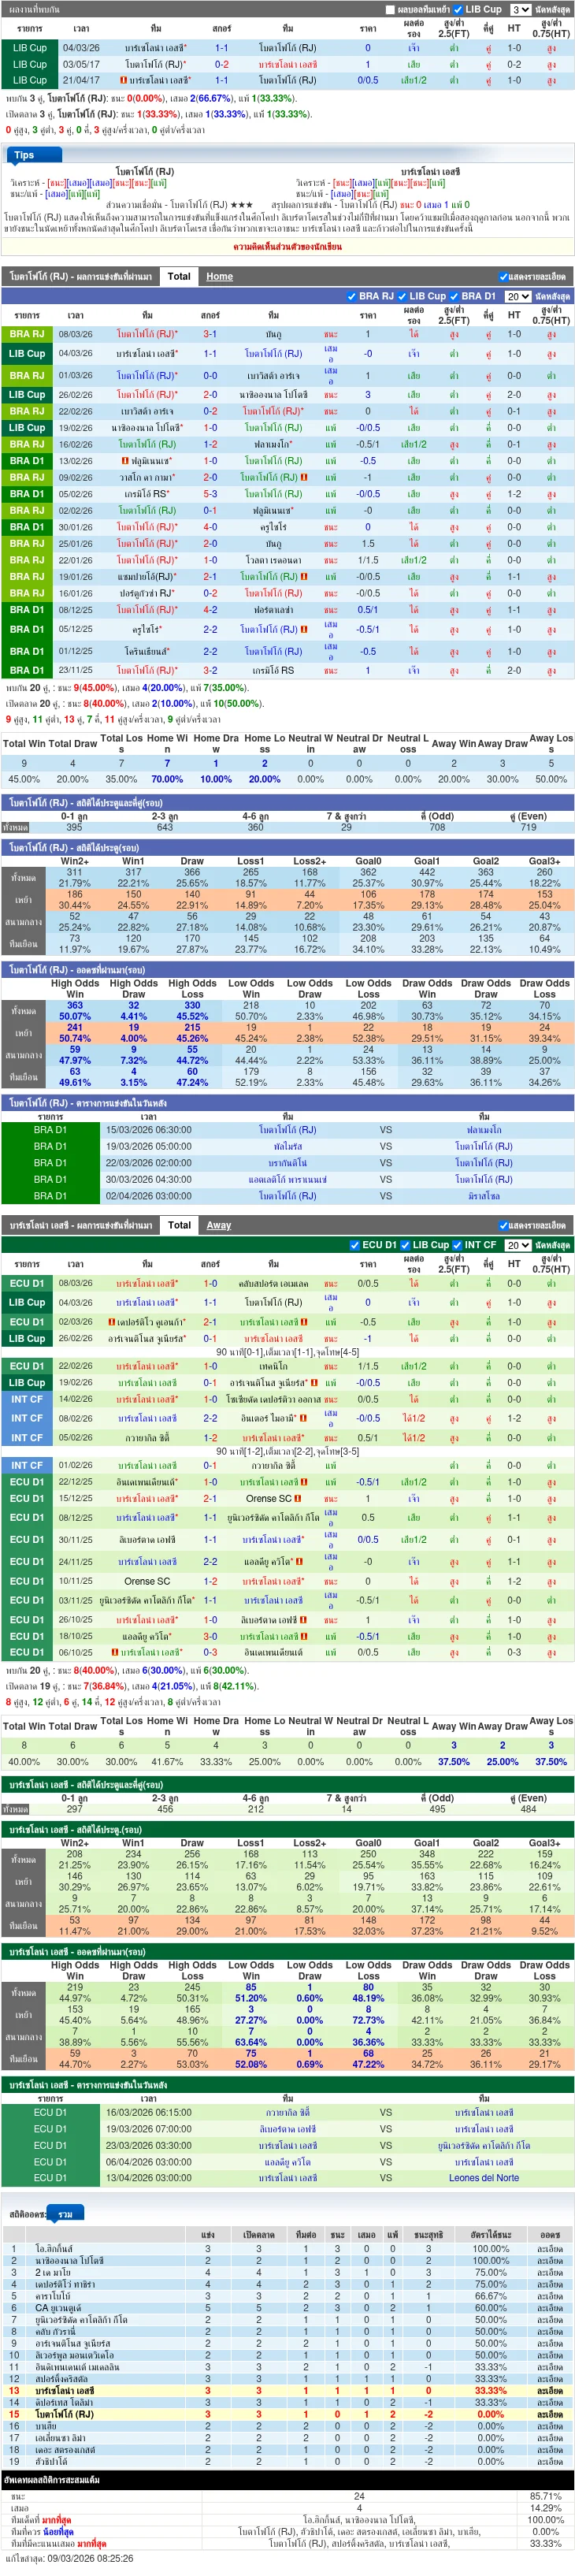This screenshot has width=575, height=2576.
Task: Uncheck the BRA RJ league filter
Action: 351,296
